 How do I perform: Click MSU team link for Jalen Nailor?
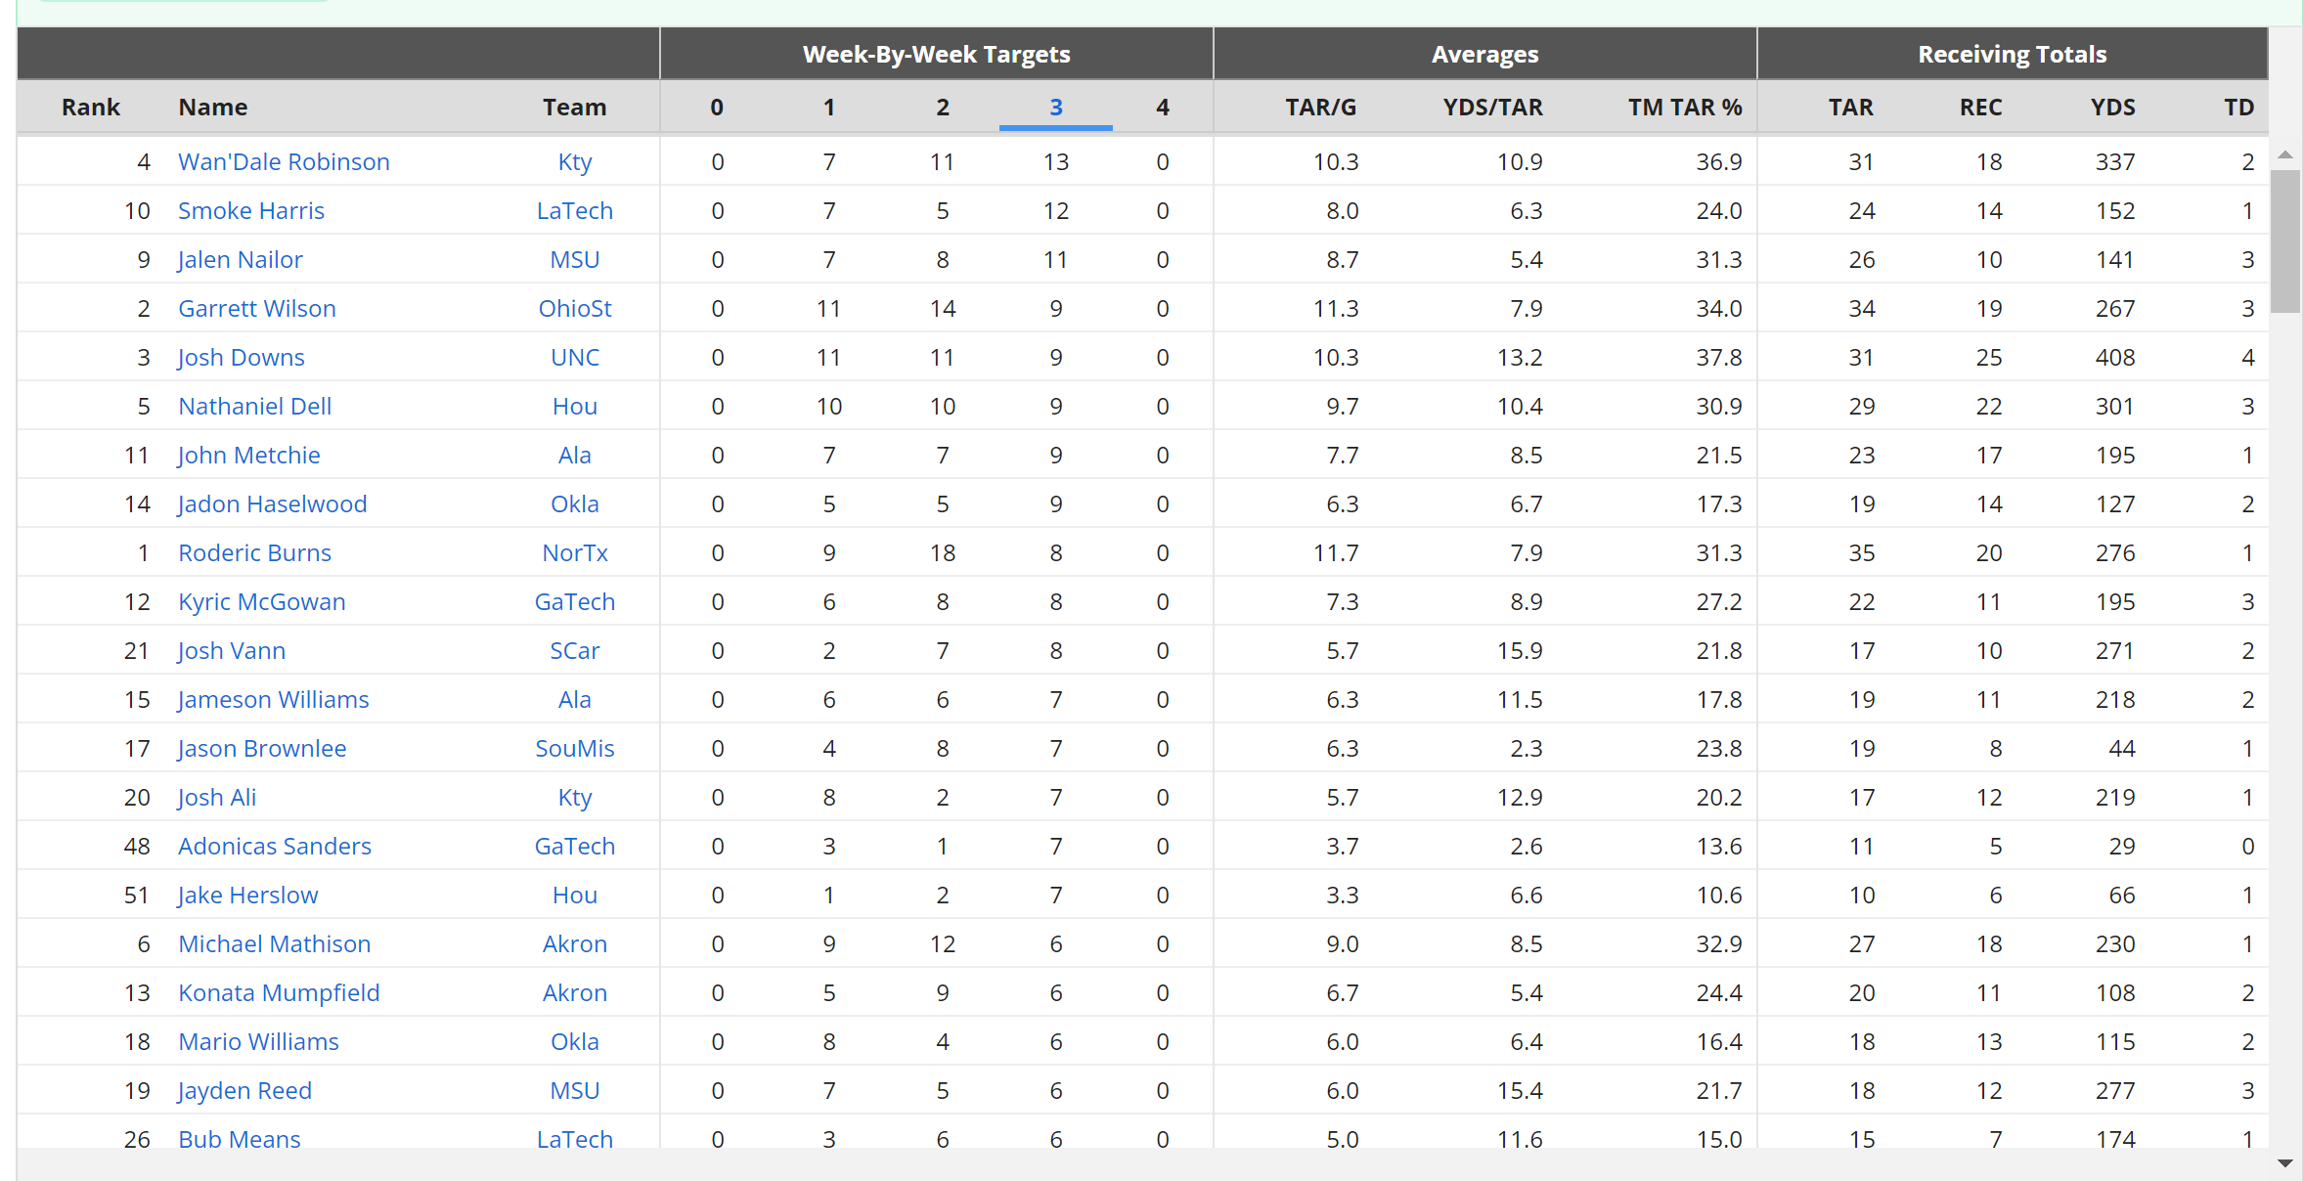(x=575, y=259)
